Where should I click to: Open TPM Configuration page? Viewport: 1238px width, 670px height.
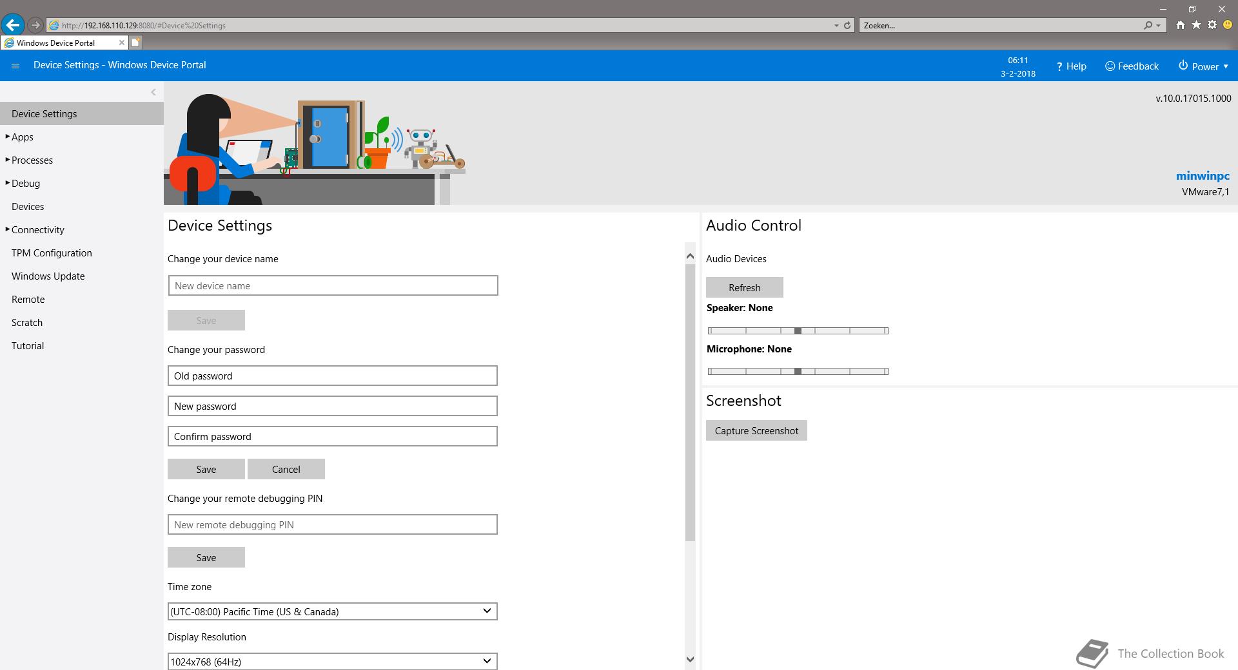pyautogui.click(x=52, y=253)
